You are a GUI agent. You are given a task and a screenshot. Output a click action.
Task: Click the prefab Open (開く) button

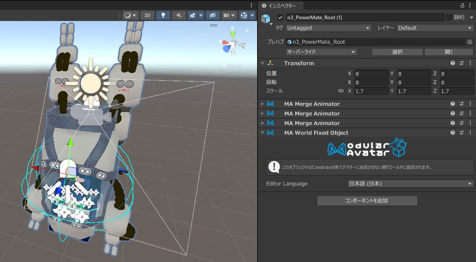click(449, 52)
